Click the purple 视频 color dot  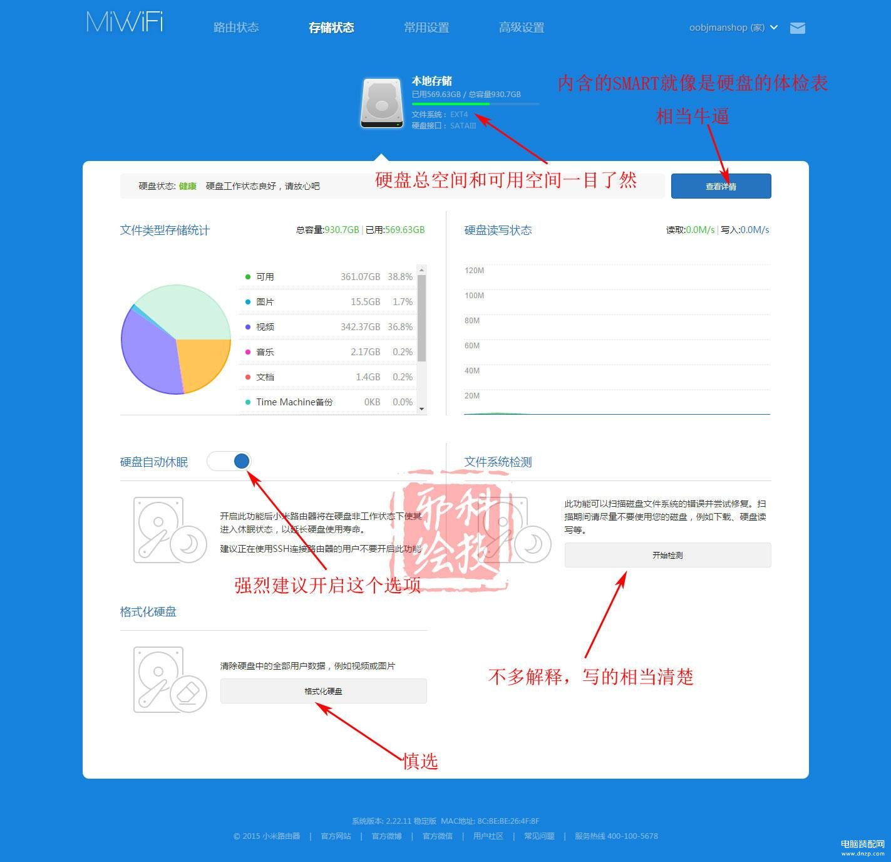pyautogui.click(x=248, y=326)
